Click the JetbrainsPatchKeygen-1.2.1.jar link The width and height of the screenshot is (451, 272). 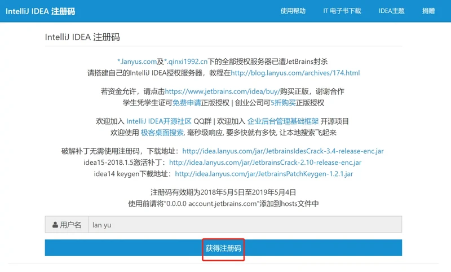tap(264, 174)
